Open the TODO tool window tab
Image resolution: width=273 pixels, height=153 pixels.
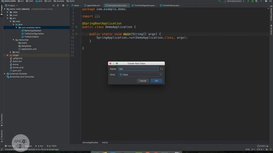(52, 146)
